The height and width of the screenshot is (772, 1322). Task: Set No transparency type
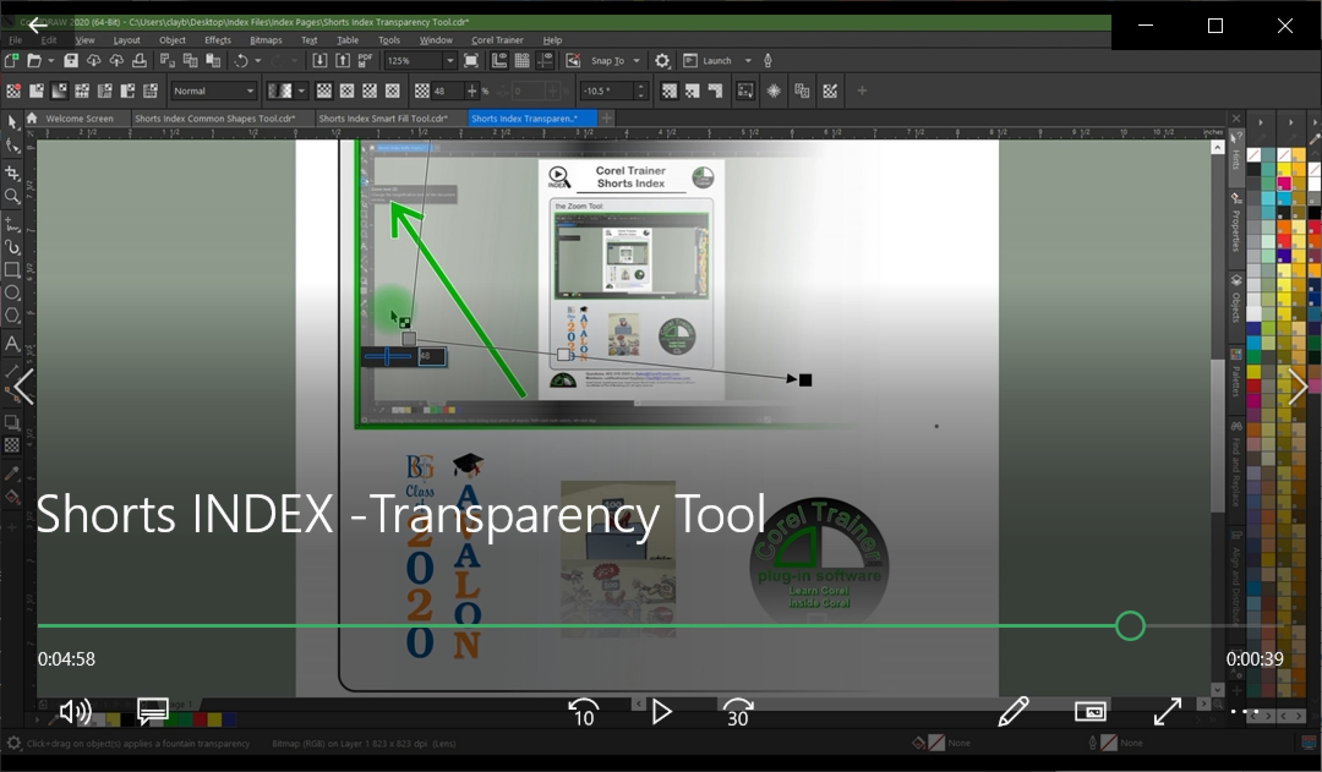14,91
